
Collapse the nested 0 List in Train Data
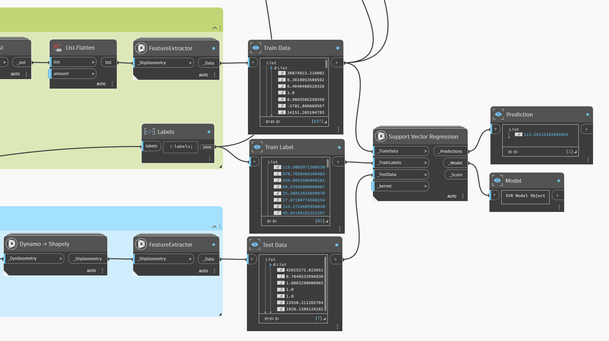271,68
